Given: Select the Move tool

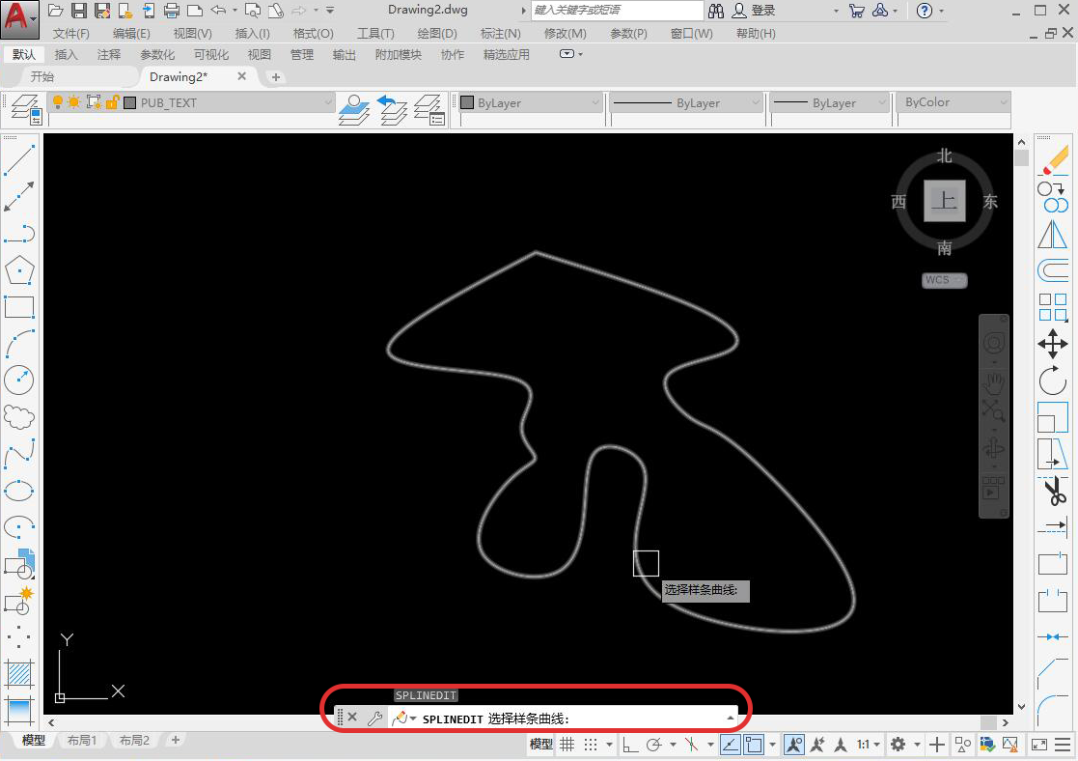Looking at the screenshot, I should pyautogui.click(x=1053, y=344).
